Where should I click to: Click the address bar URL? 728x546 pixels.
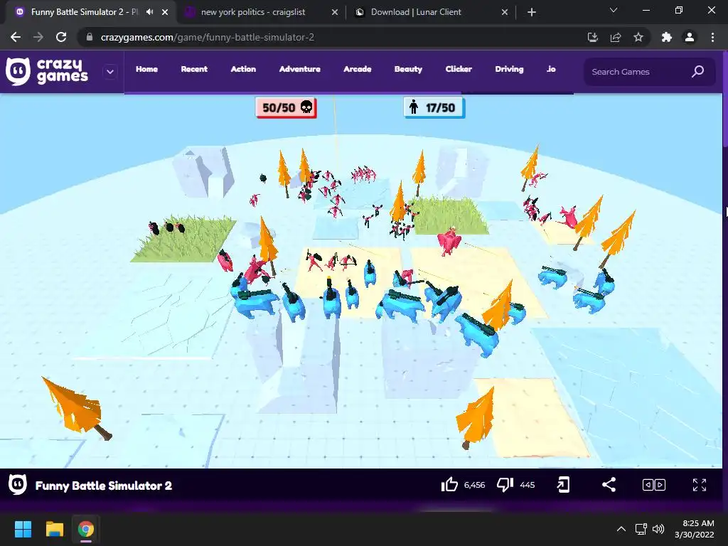coord(208,37)
